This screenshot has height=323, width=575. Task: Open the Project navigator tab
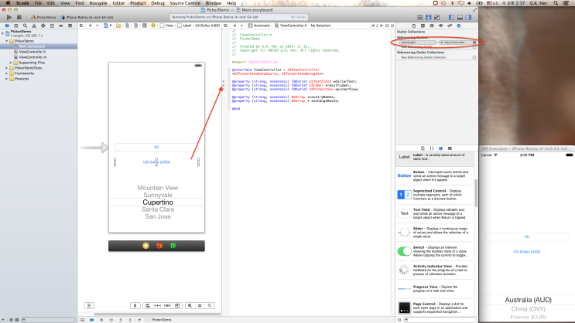(7, 25)
